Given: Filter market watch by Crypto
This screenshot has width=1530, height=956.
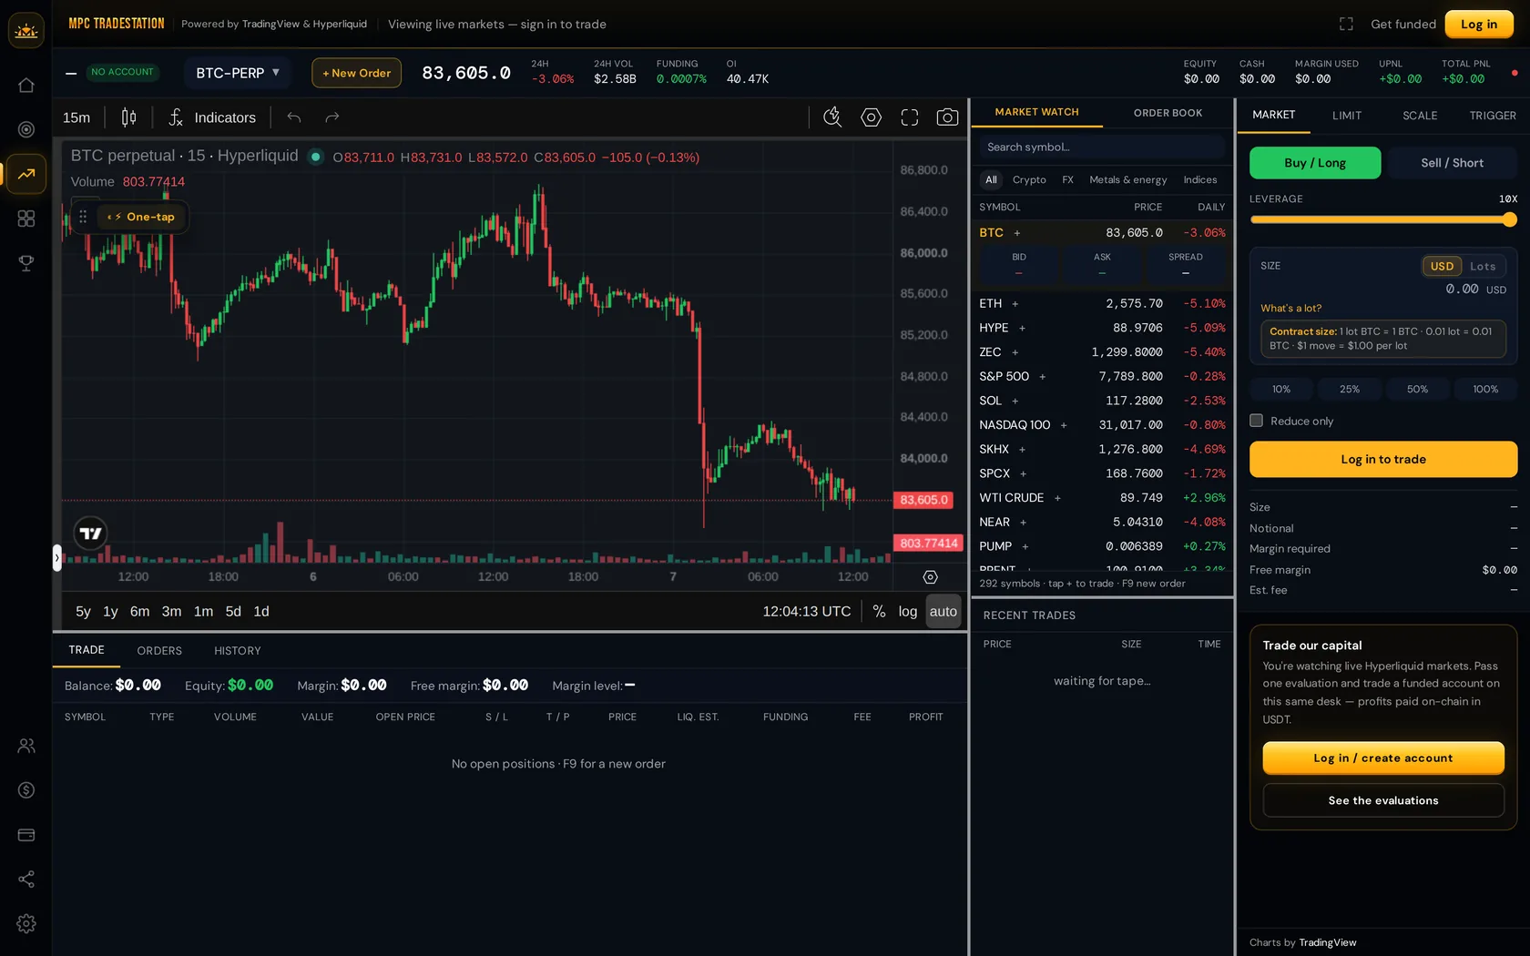Looking at the screenshot, I should 1029,180.
